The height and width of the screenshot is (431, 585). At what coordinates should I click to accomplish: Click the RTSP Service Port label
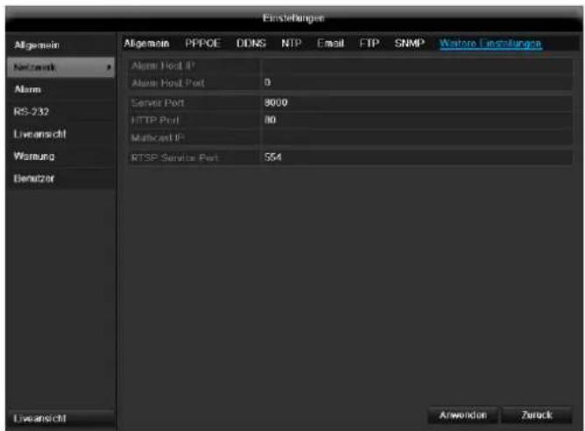point(174,158)
